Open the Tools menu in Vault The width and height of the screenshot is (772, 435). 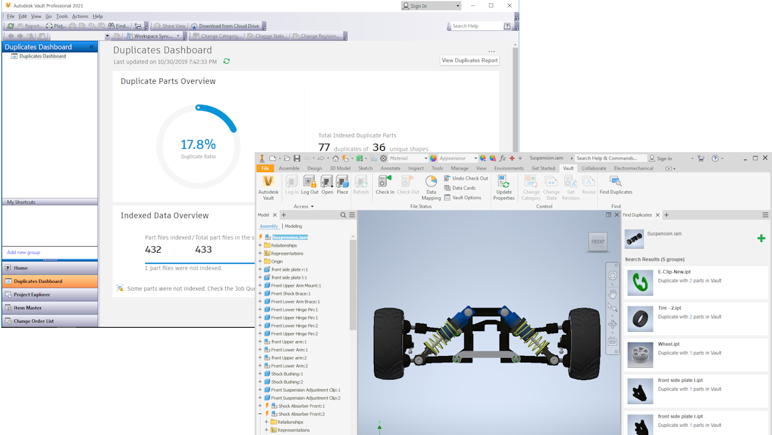pyautogui.click(x=62, y=16)
